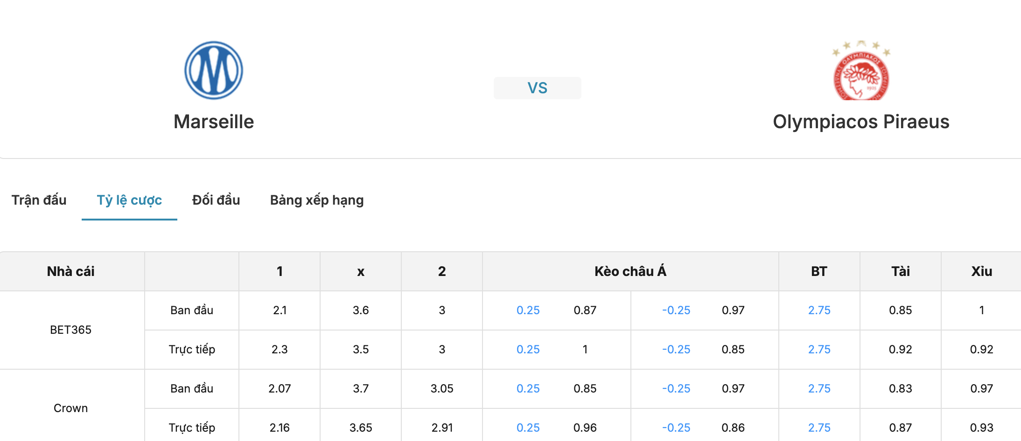
Task: Click BET365 Ban đầu 0.25 handicap value
Action: [x=528, y=310]
